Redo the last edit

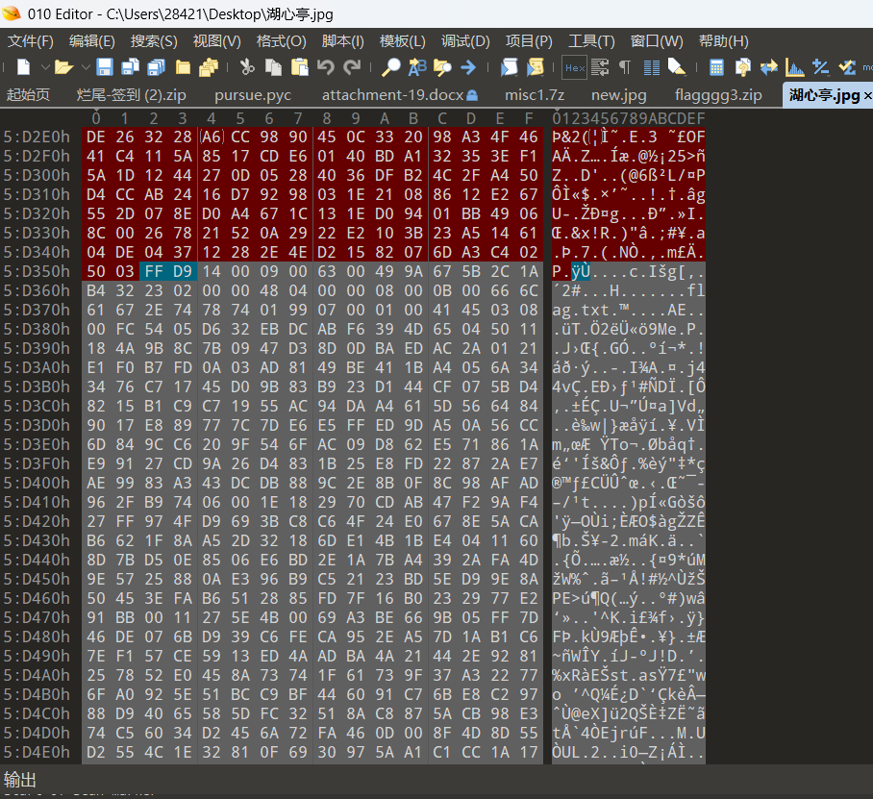point(352,67)
